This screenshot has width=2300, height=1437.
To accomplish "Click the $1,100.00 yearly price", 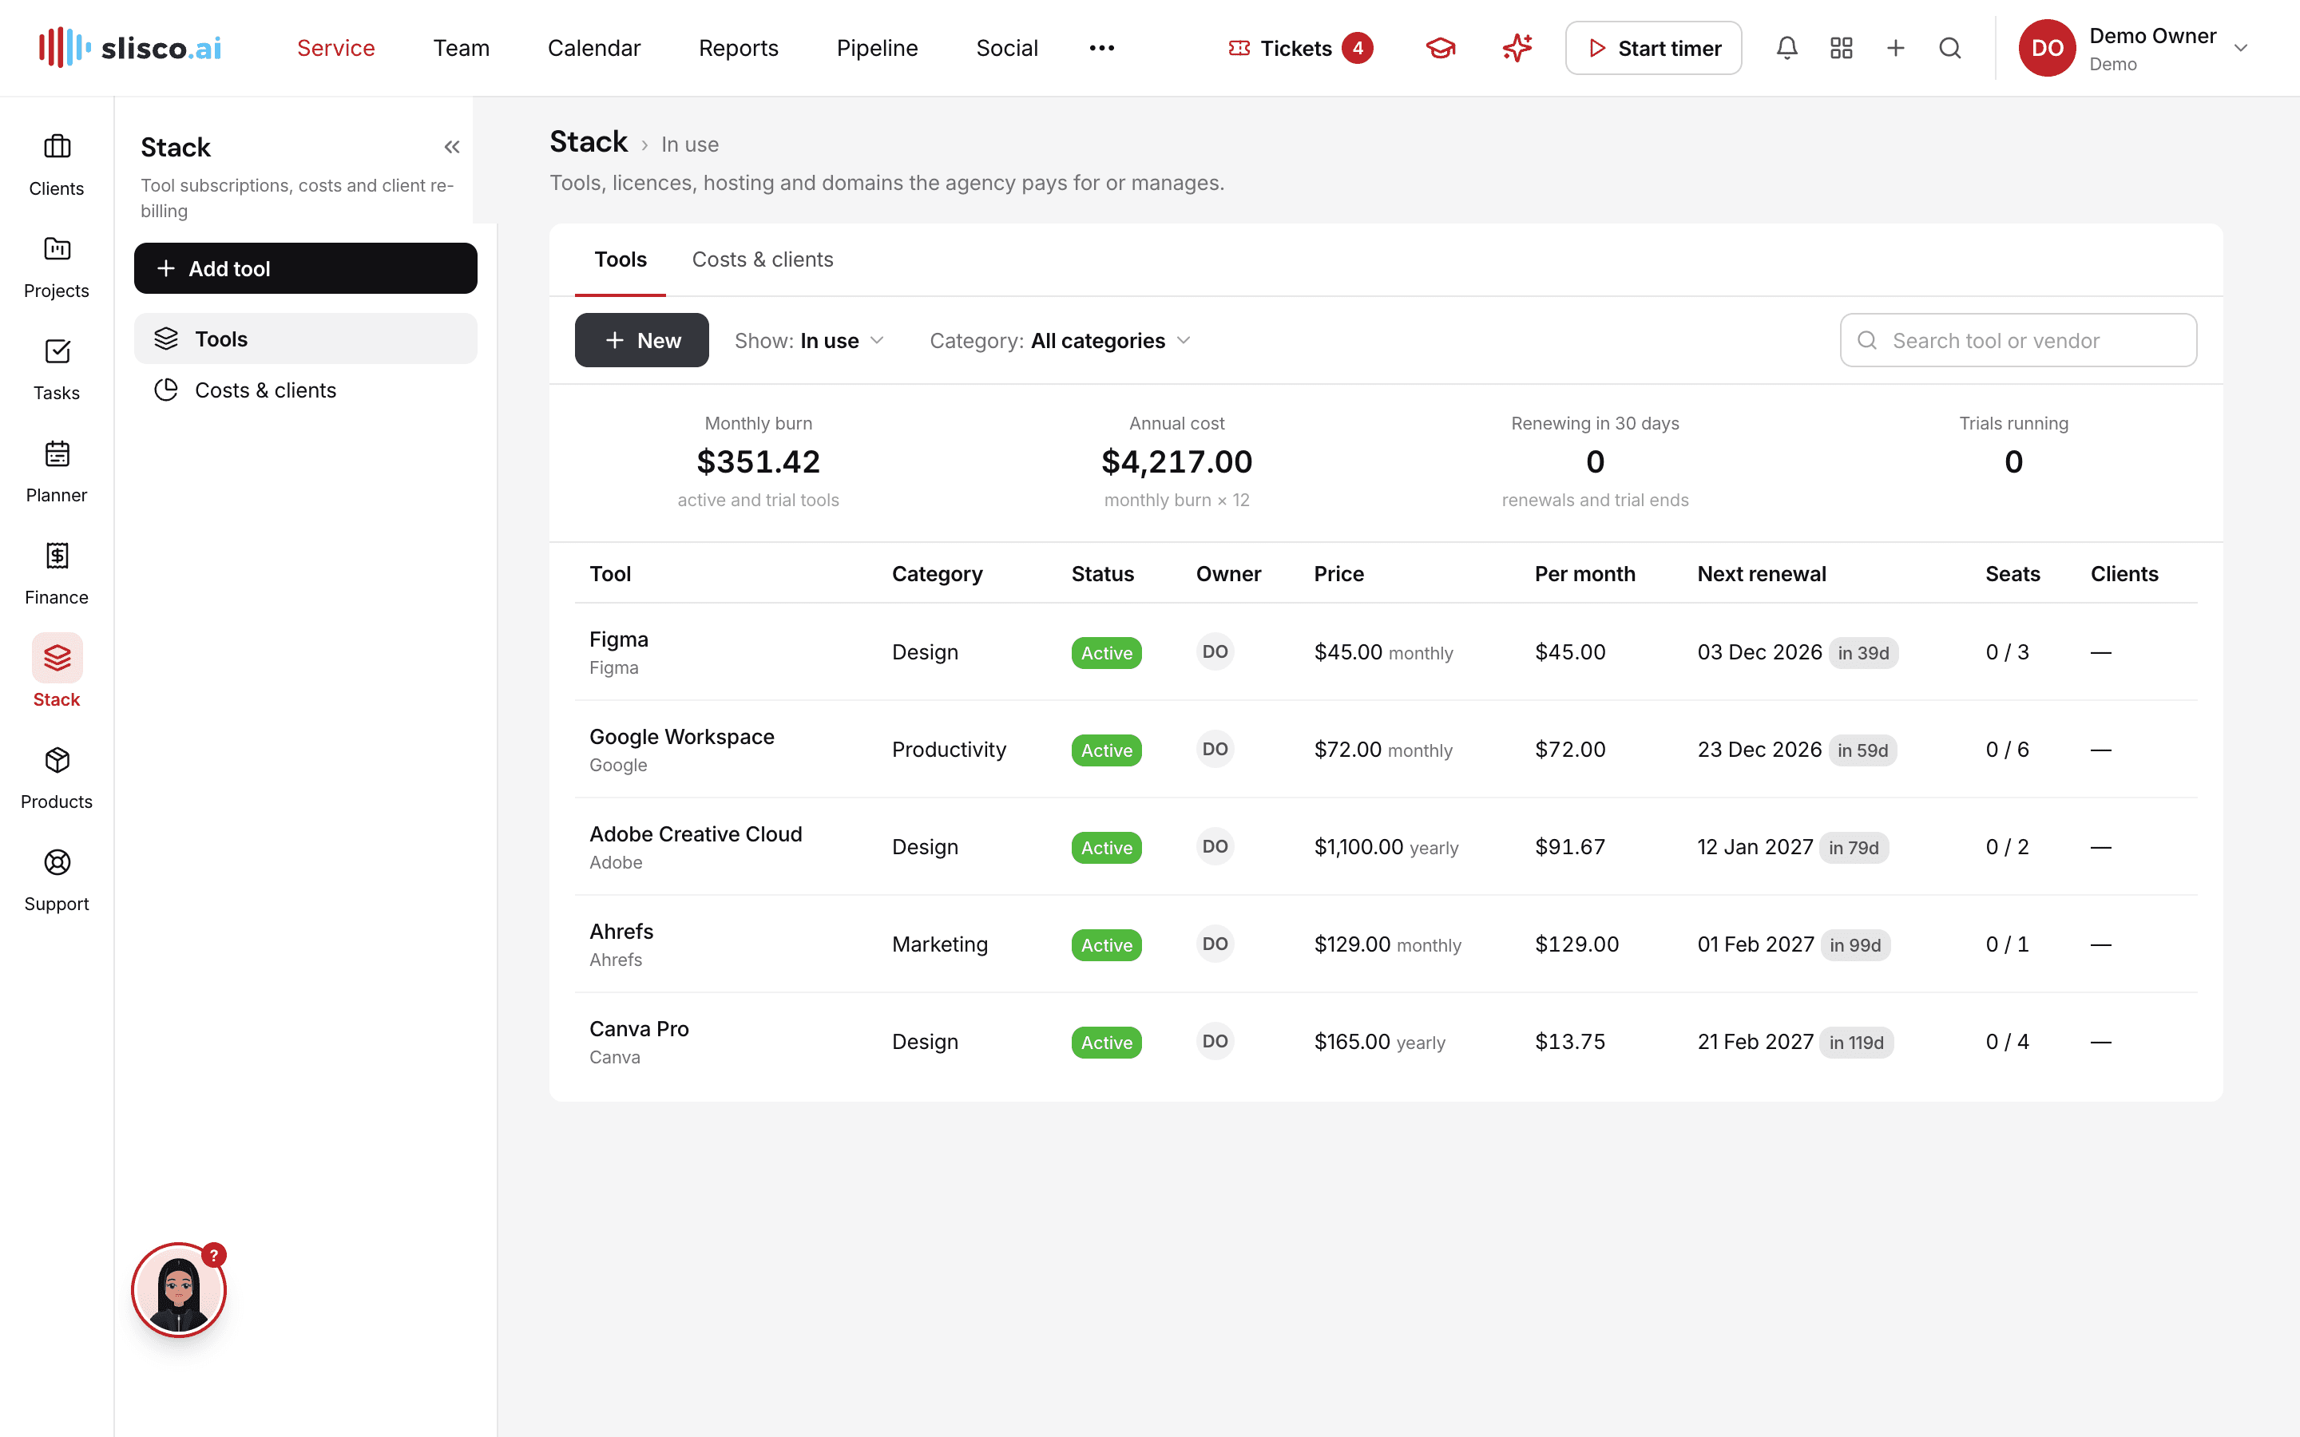I will (x=1386, y=847).
